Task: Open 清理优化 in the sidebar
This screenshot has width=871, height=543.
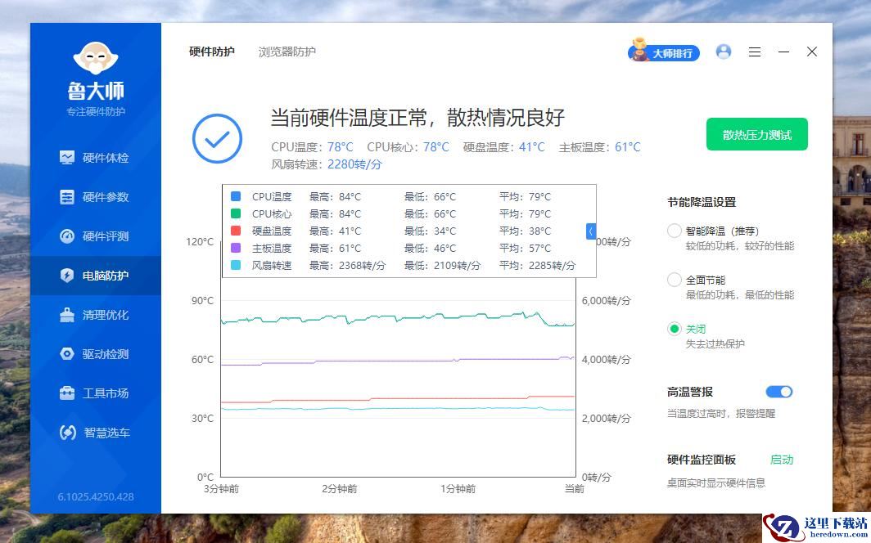Action: [95, 315]
